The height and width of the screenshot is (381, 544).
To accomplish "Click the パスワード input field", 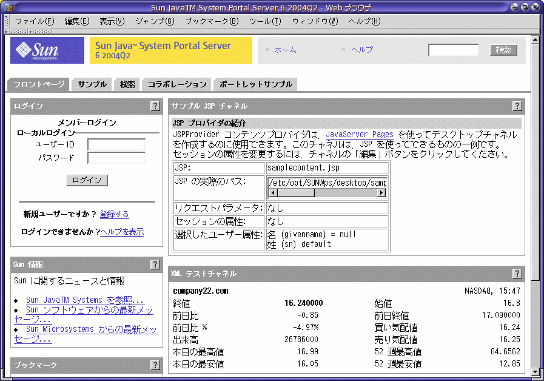I will [x=116, y=158].
